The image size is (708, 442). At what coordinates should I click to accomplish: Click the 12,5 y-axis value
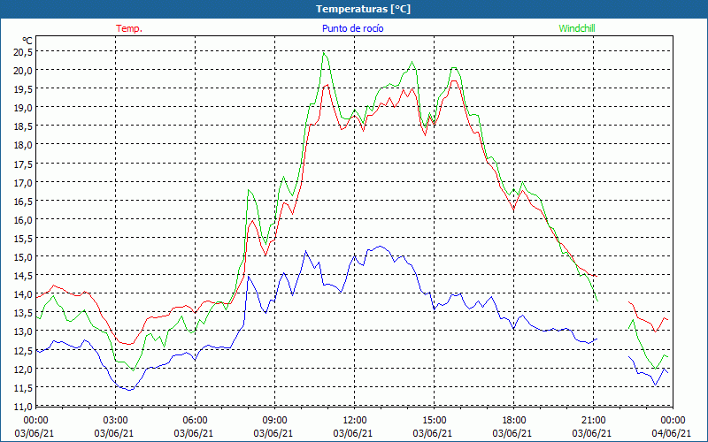point(23,351)
